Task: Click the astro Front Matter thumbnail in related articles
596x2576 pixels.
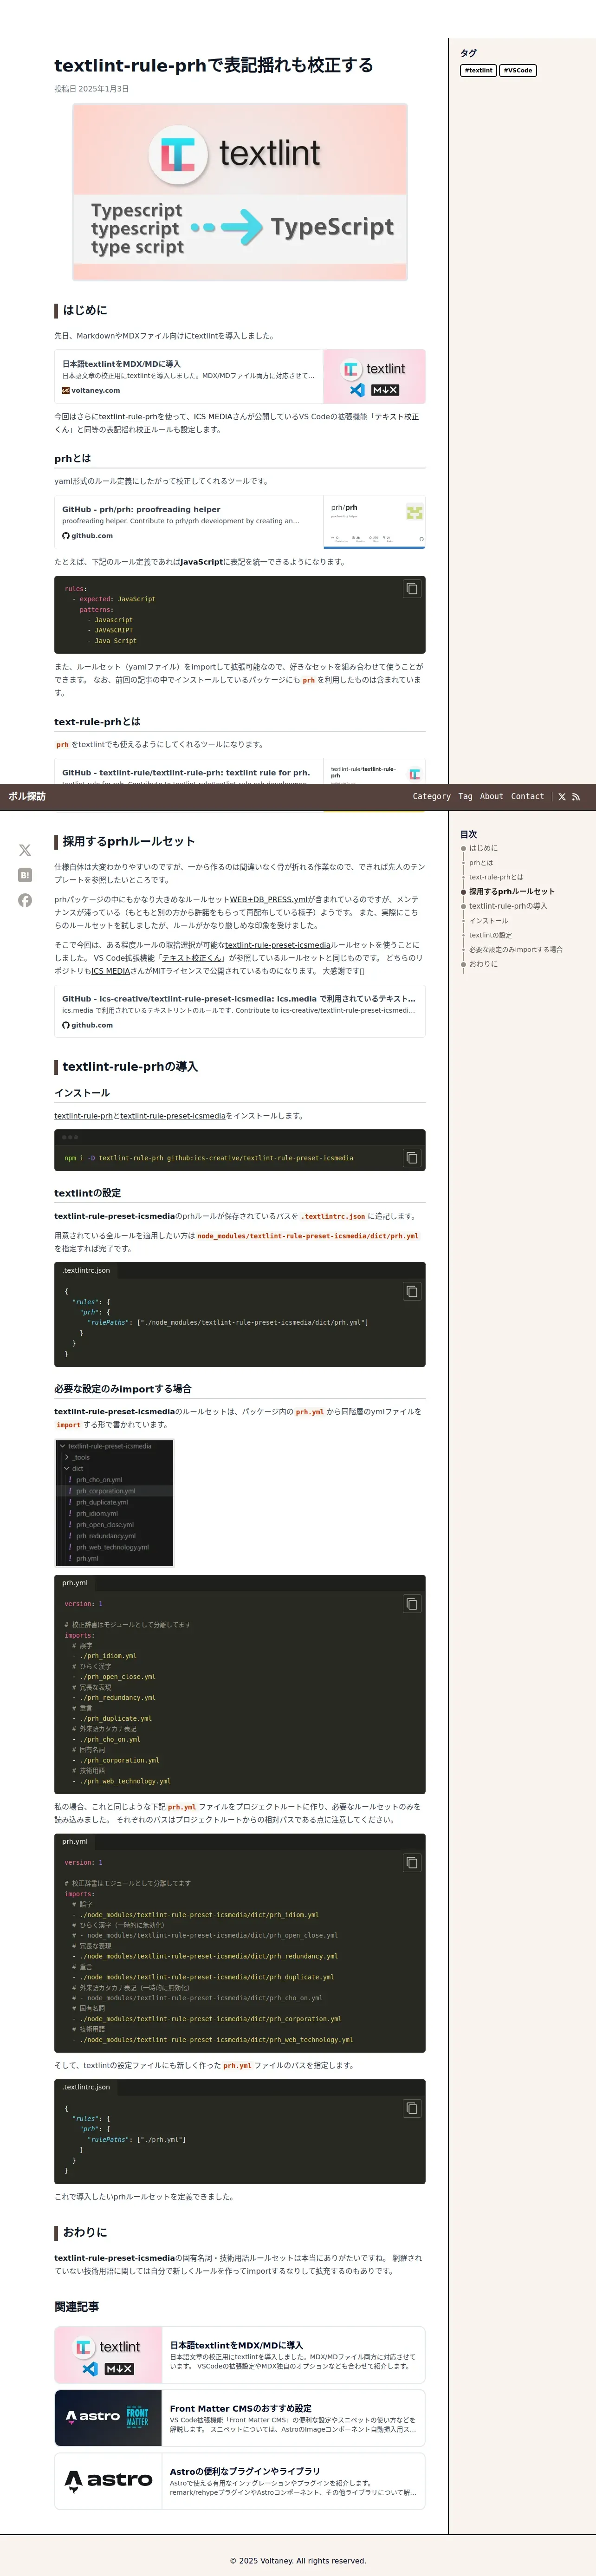Action: click(108, 2417)
